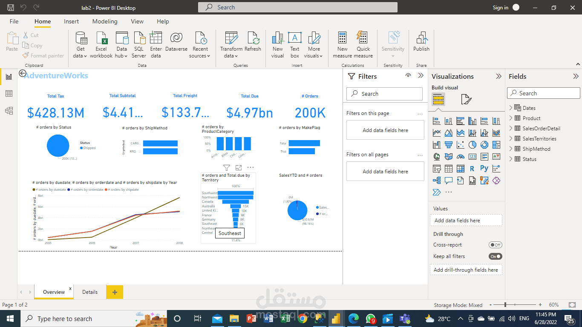582x327 pixels.
Task: Pick the Line chart visual
Action: click(x=437, y=133)
